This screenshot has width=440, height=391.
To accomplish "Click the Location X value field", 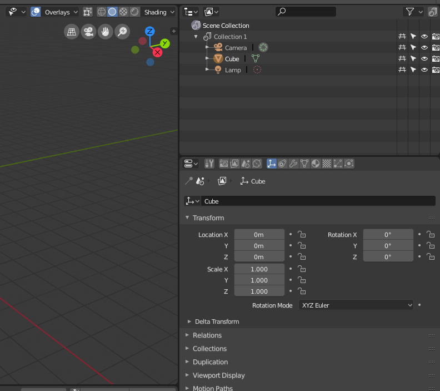I will [x=259, y=235].
